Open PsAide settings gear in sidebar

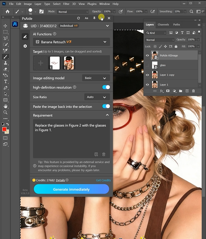click(x=25, y=46)
